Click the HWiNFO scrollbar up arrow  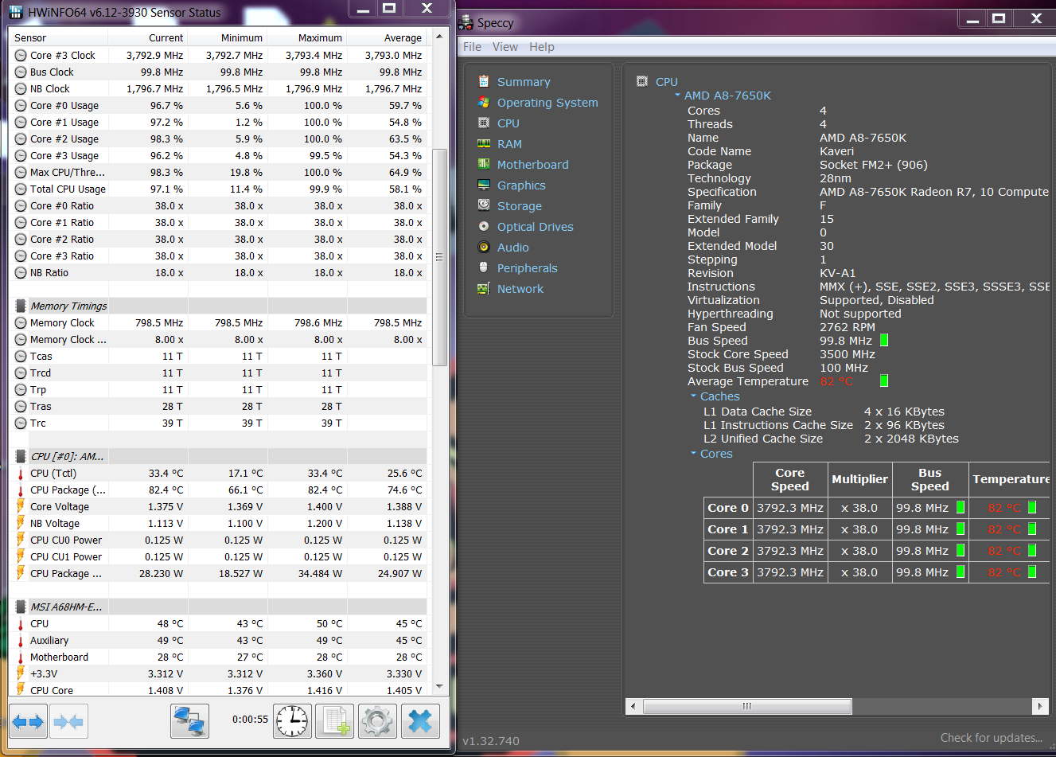439,37
